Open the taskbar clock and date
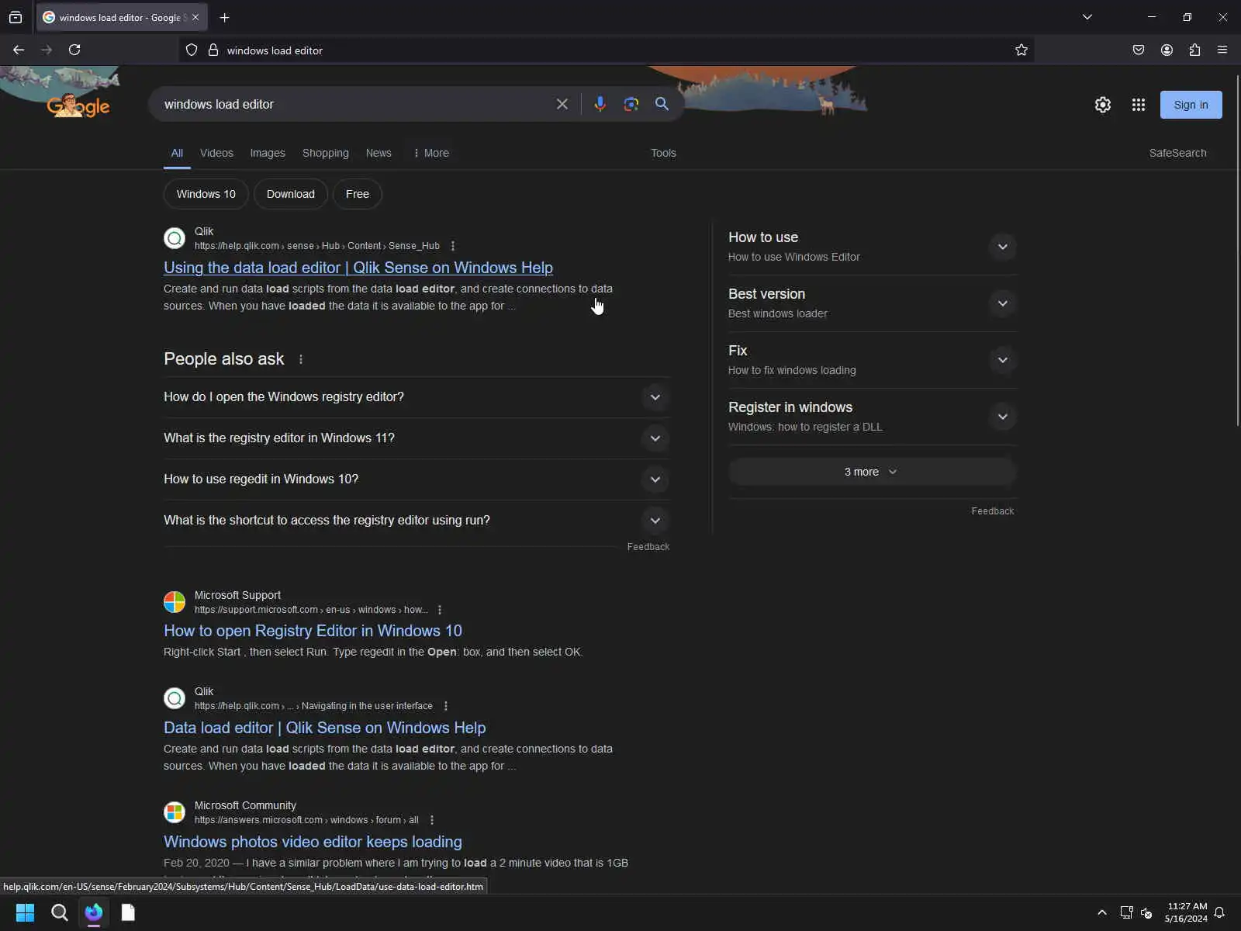 click(1186, 912)
